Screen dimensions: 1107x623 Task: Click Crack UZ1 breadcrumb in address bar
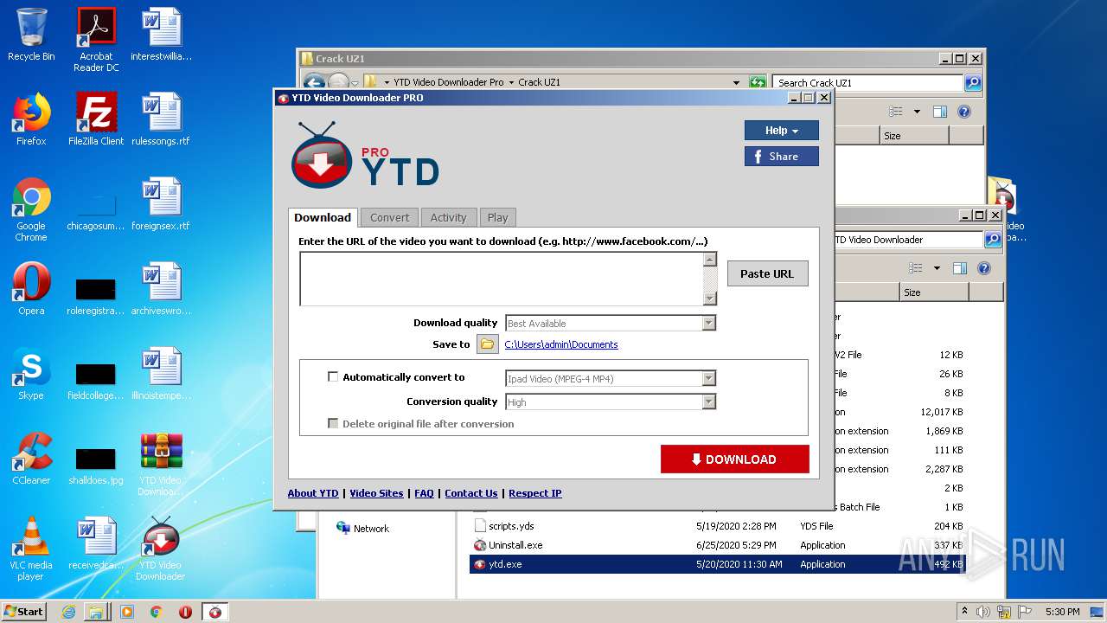tap(539, 83)
